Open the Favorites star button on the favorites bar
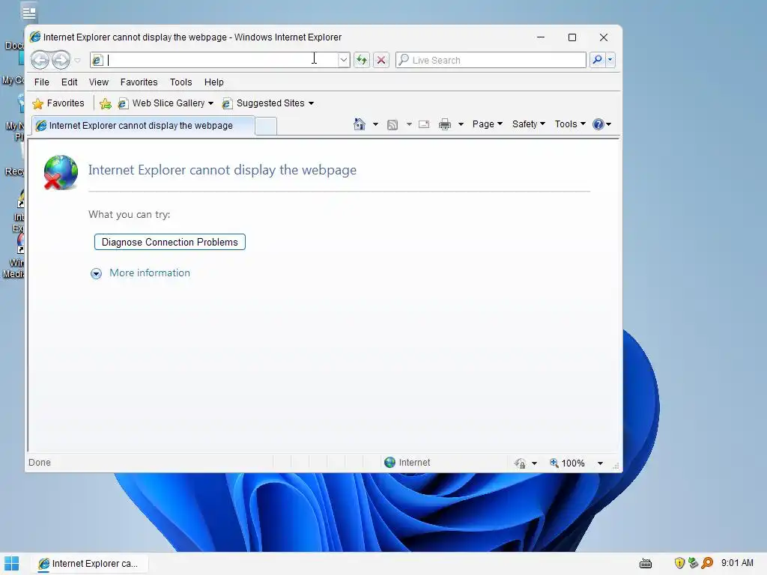The image size is (767, 575). tap(58, 103)
